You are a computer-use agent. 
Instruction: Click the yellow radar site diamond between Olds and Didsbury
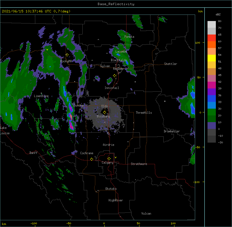click(x=104, y=112)
